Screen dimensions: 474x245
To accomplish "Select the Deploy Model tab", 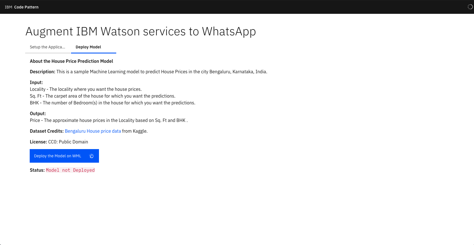I will (x=94, y=47).
